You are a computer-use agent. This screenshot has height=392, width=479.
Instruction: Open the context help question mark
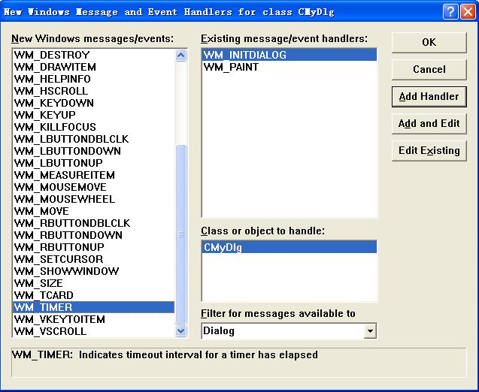pos(450,12)
